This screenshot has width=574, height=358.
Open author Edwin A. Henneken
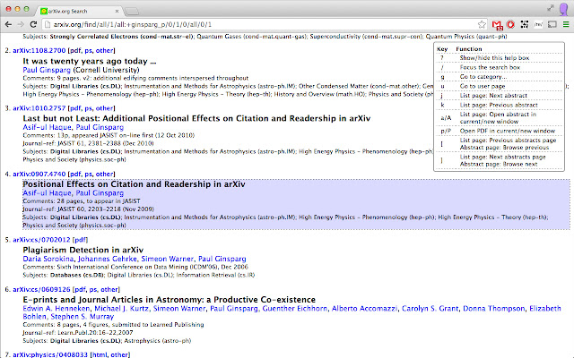click(x=57, y=308)
